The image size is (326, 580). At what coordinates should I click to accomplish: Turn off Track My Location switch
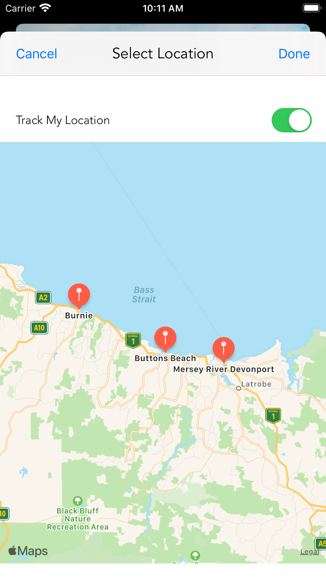[292, 120]
